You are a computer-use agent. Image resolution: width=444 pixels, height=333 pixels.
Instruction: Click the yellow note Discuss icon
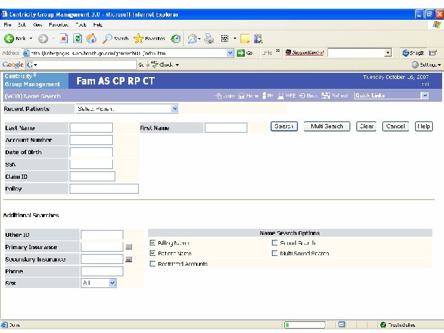pos(245,38)
